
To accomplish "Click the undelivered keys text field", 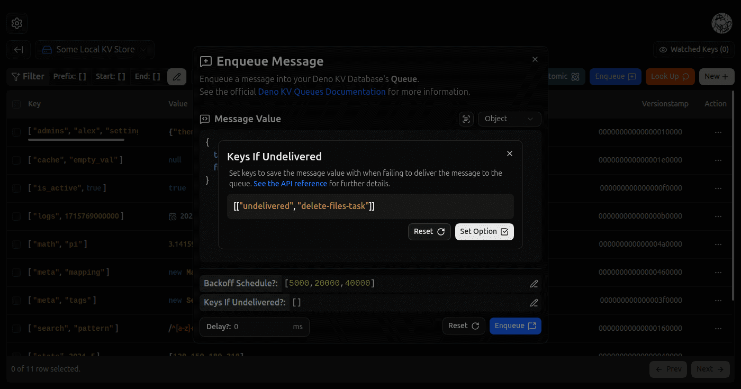I will pyautogui.click(x=370, y=206).
